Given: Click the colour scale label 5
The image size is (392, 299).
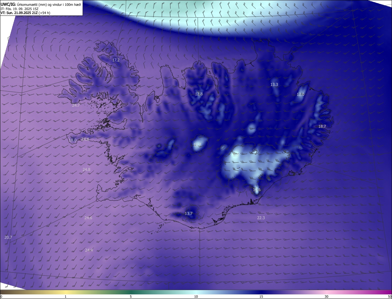Looking at the screenshot, I should tap(131, 297).
